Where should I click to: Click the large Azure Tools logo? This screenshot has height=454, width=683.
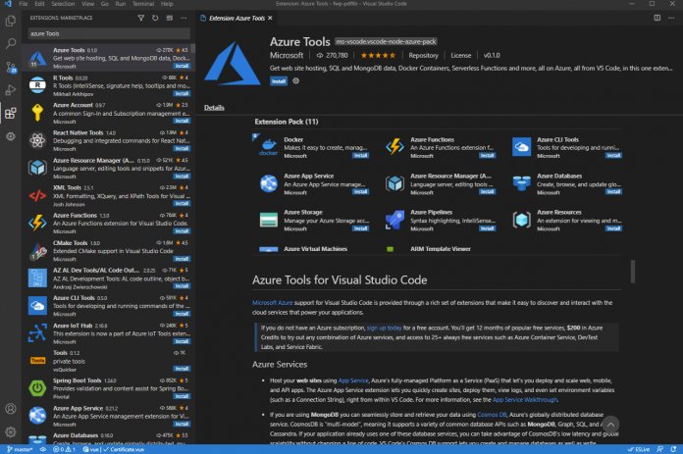[233, 63]
